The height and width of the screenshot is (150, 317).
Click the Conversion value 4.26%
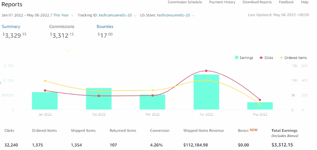point(156,145)
